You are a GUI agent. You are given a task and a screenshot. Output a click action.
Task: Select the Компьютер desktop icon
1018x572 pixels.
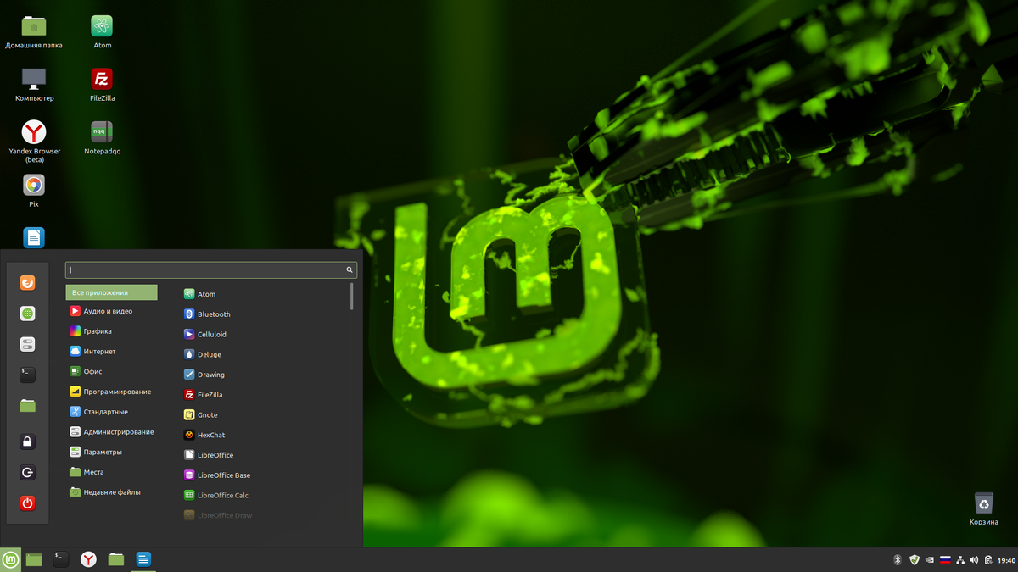coord(34,85)
